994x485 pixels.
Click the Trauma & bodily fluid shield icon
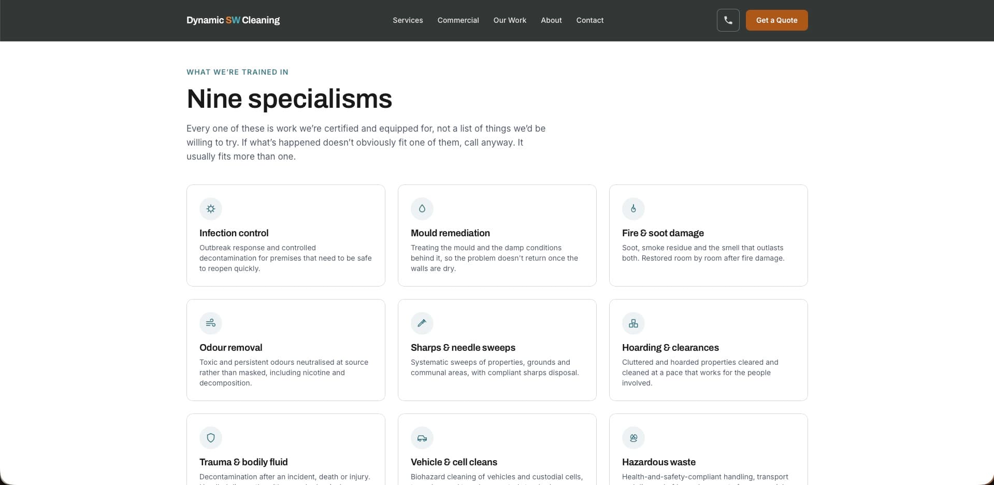tap(211, 438)
